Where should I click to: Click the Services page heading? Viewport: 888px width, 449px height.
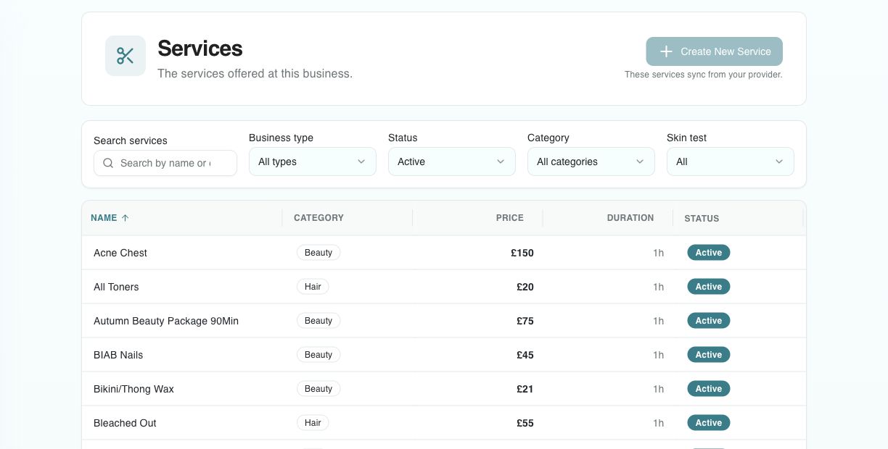[x=200, y=49]
